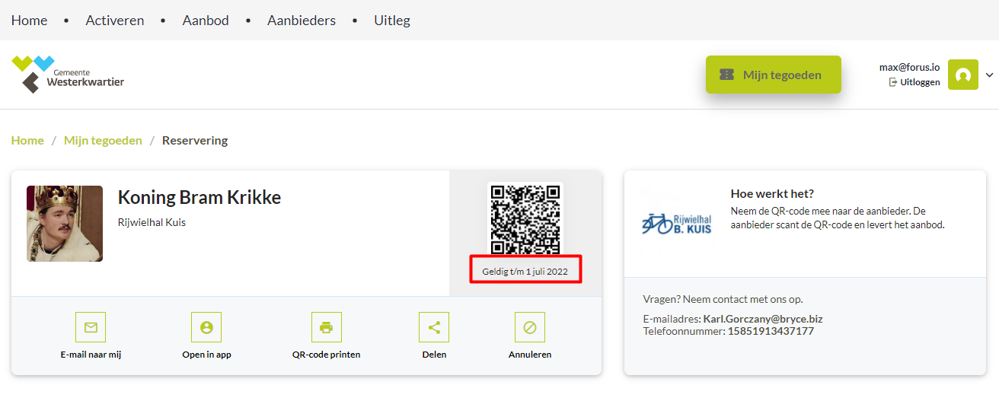The width and height of the screenshot is (999, 420).
Task: Click the user avatar icon
Action: [963, 75]
